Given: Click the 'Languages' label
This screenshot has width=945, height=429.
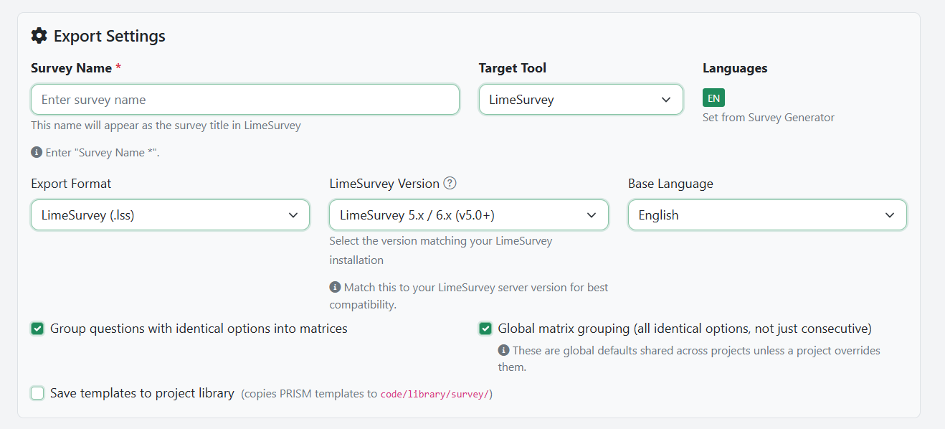Looking at the screenshot, I should [x=735, y=68].
